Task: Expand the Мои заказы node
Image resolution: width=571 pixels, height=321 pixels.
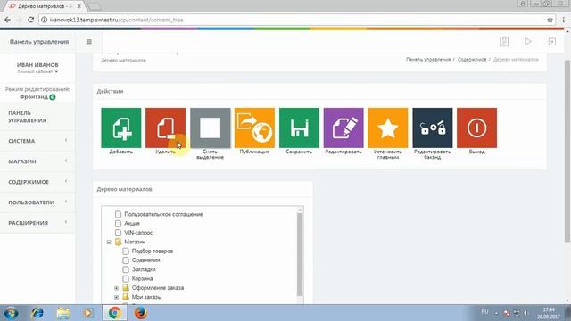Action: (x=117, y=297)
